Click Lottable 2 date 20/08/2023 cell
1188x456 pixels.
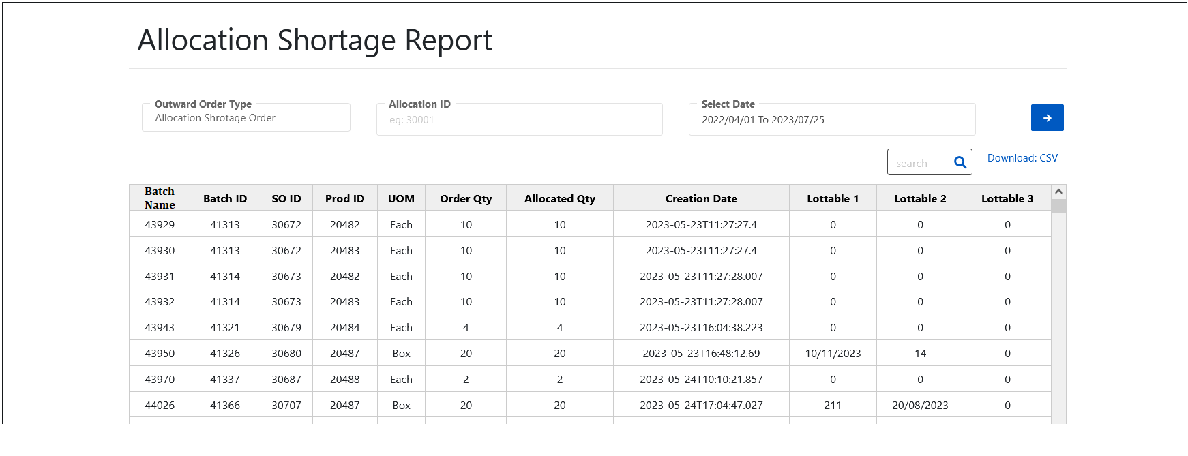click(920, 406)
